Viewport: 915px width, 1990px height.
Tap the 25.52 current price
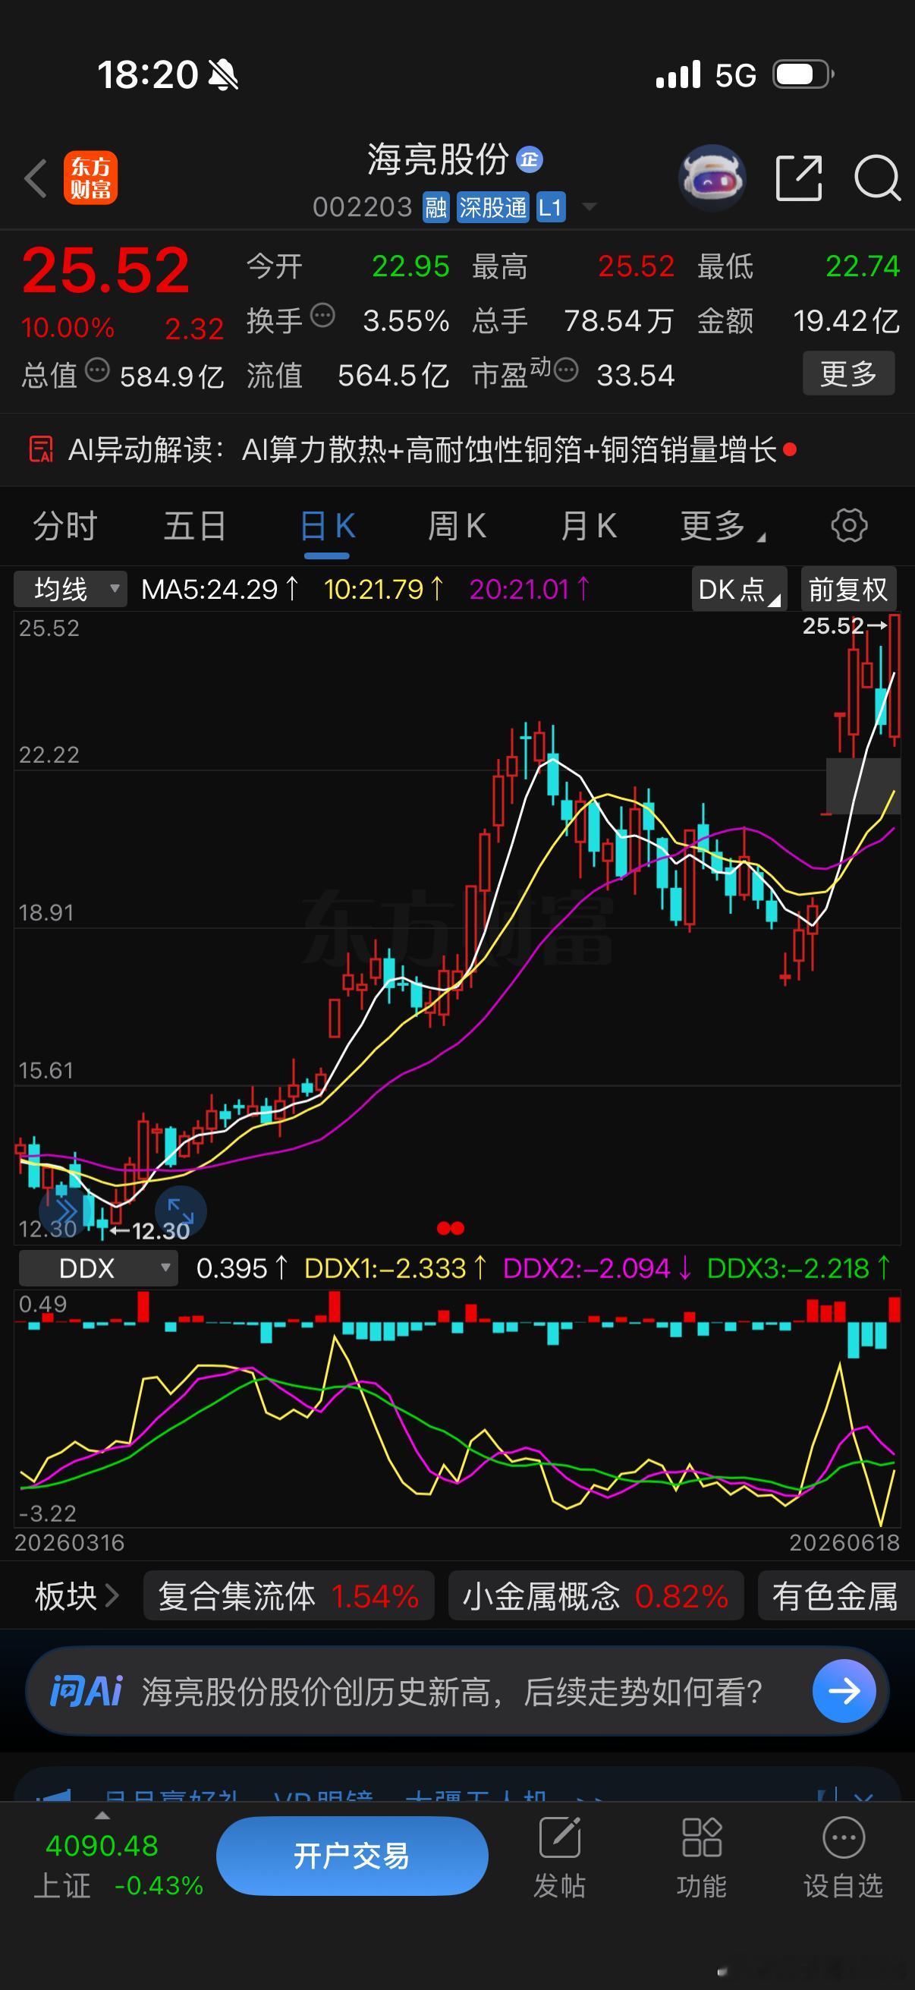(105, 270)
